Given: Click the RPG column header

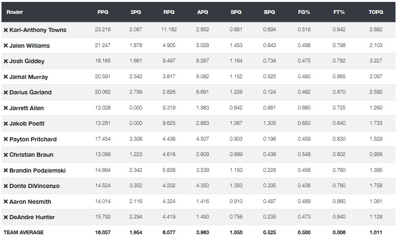Looking at the screenshot, I should [x=169, y=12].
